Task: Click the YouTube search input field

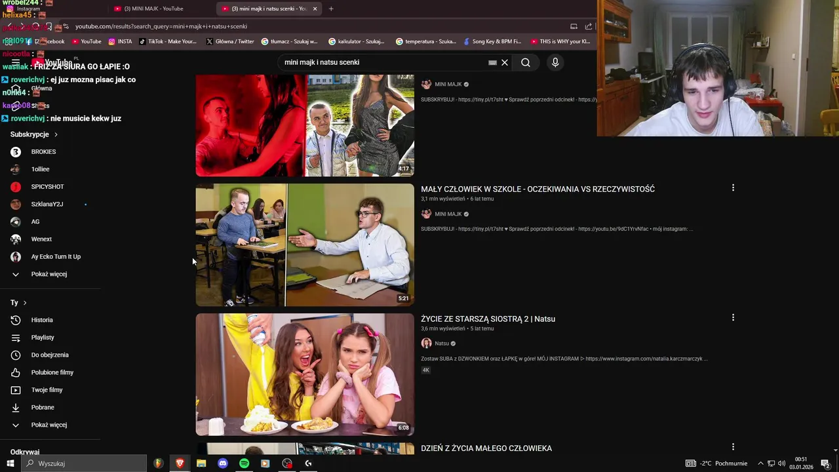Action: [x=384, y=62]
